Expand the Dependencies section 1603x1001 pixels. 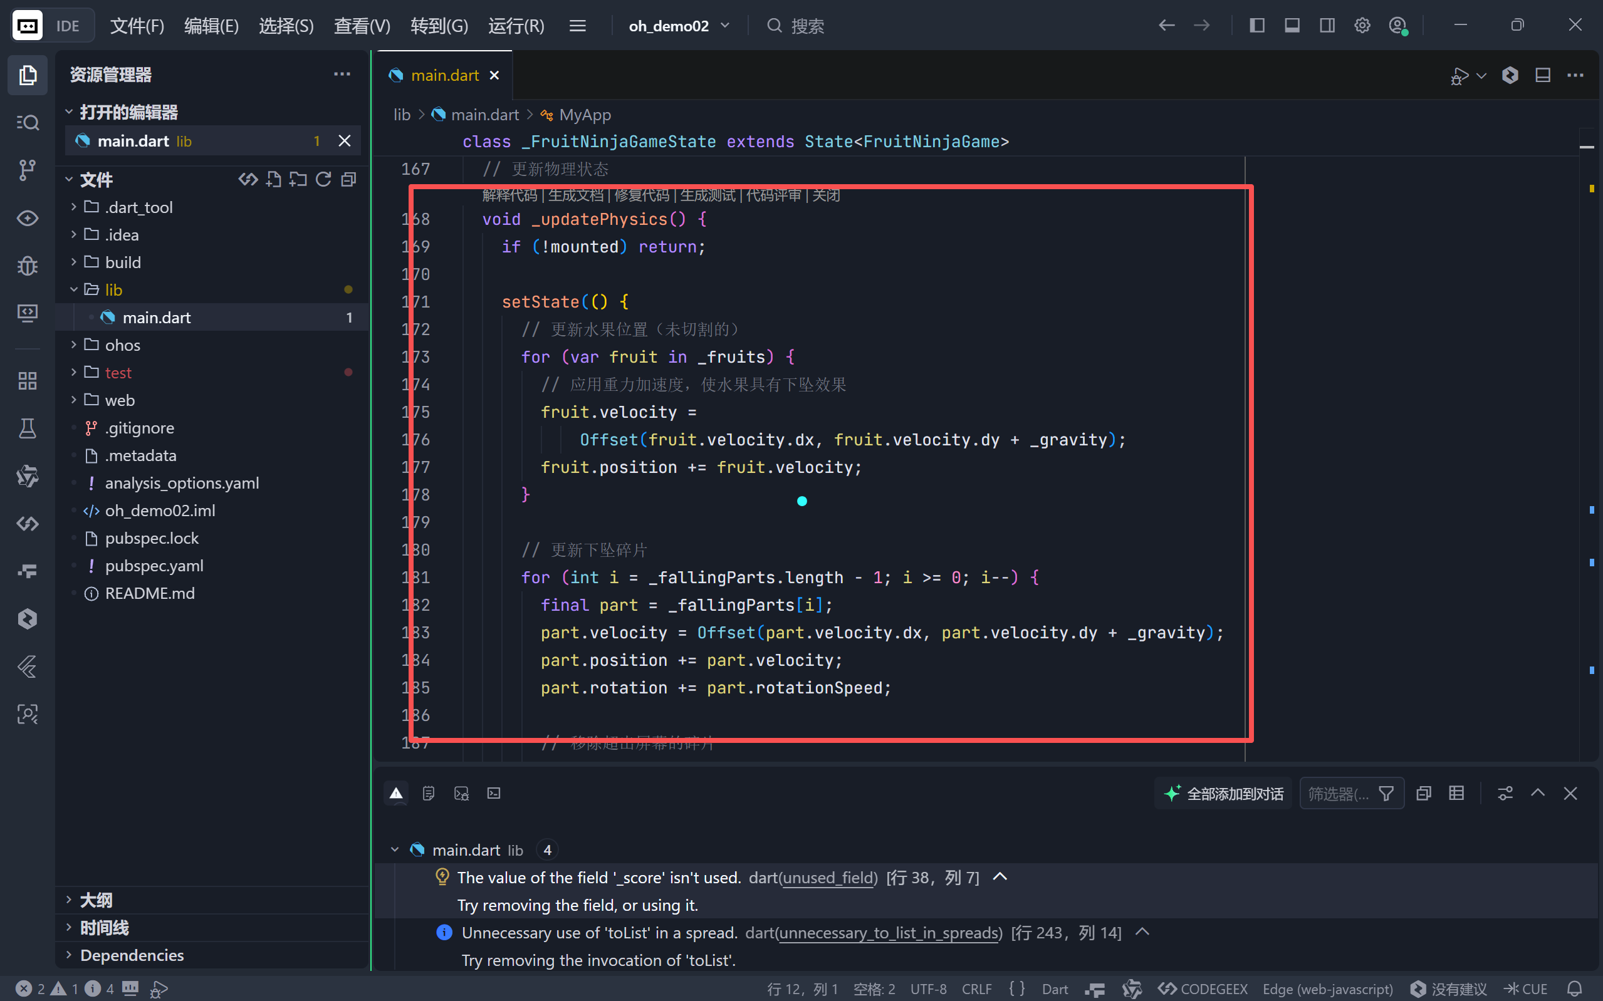point(132,955)
